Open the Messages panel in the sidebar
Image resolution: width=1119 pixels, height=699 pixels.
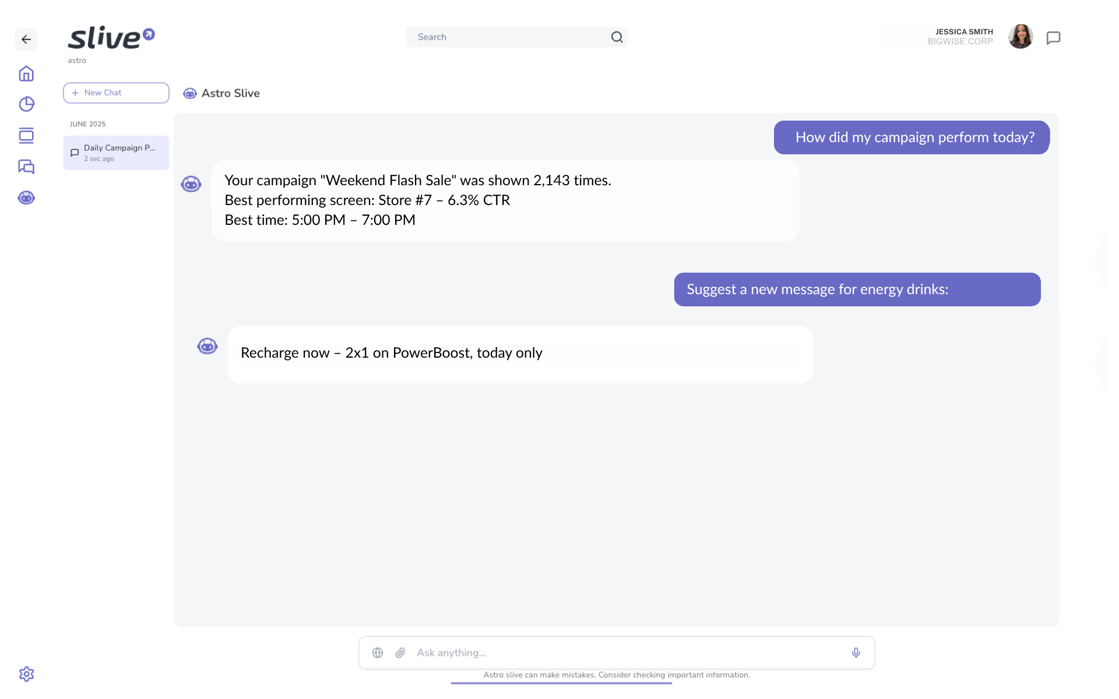(x=26, y=167)
